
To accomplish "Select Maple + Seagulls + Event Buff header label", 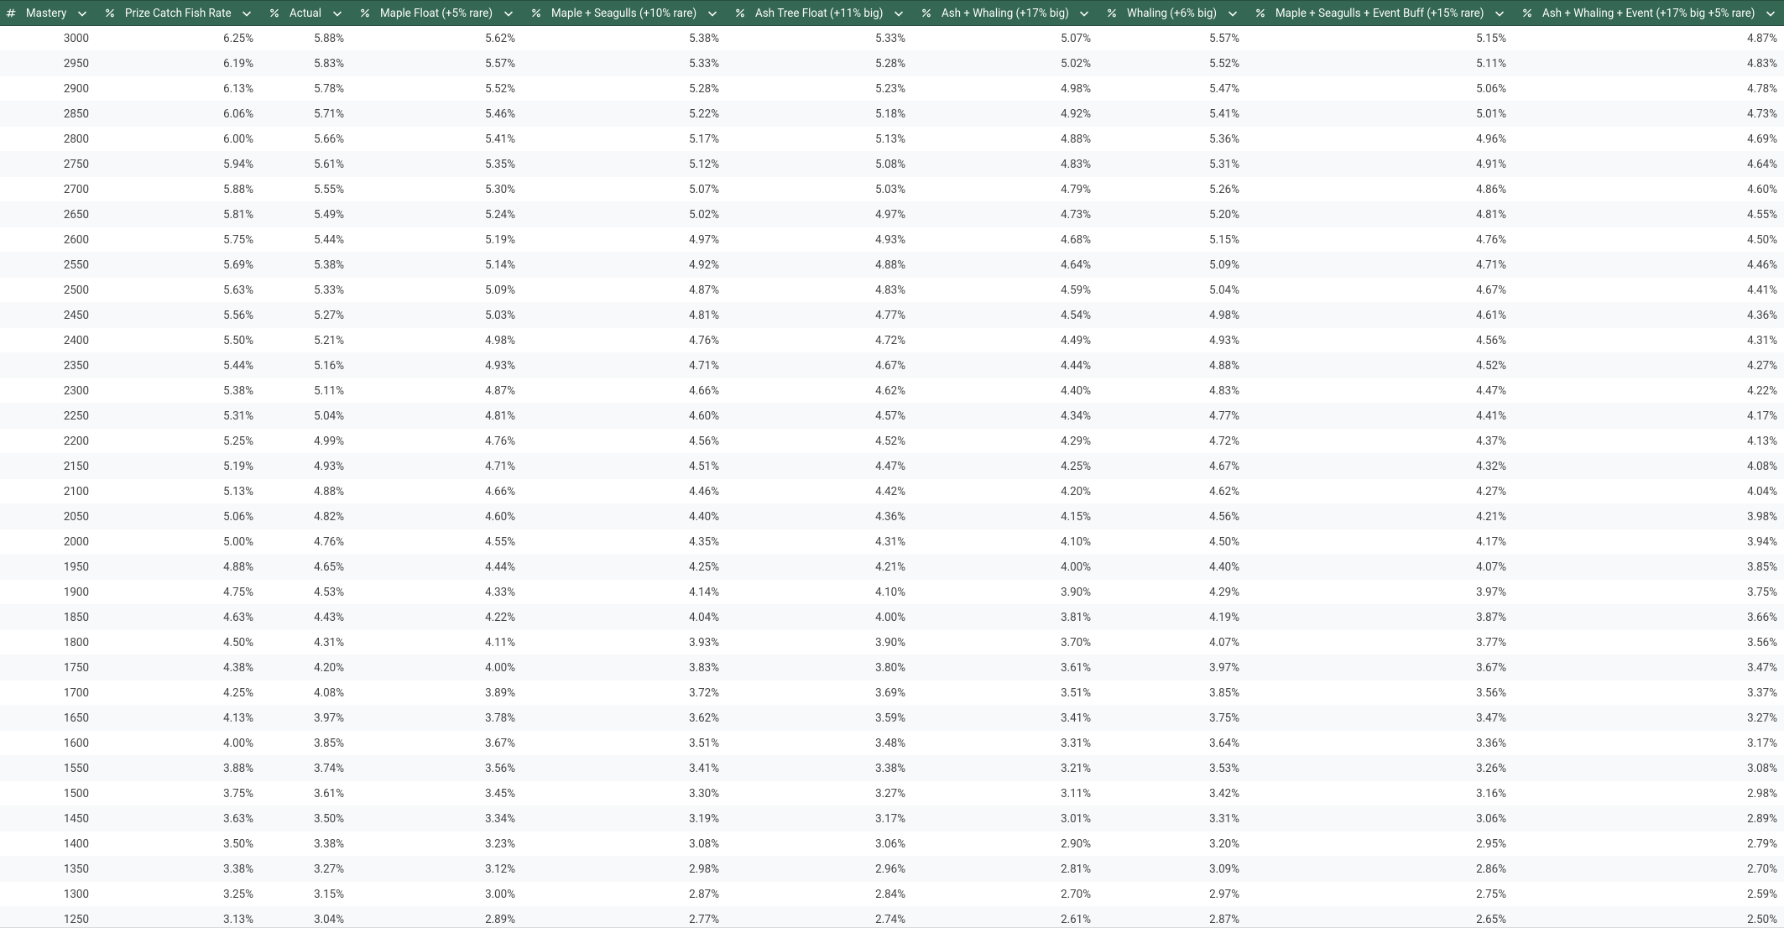I will coord(1380,13).
